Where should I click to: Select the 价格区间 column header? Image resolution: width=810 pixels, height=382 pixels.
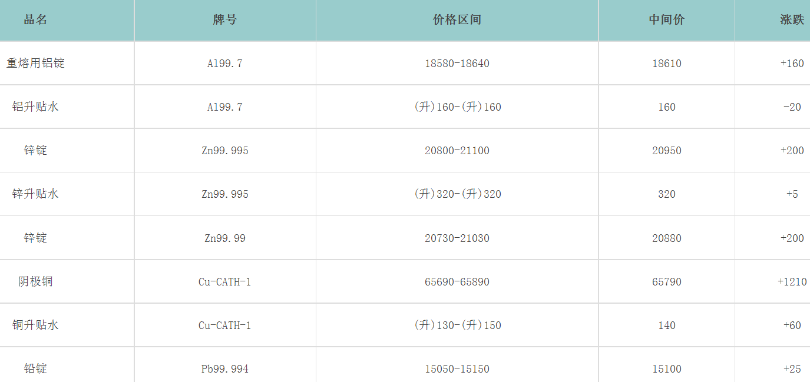(457, 20)
